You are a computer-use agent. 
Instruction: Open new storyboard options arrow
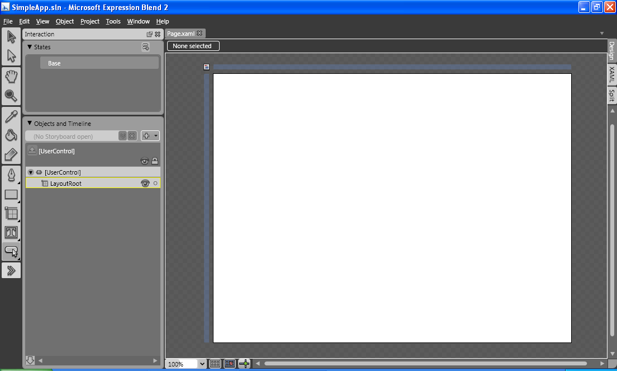point(156,136)
